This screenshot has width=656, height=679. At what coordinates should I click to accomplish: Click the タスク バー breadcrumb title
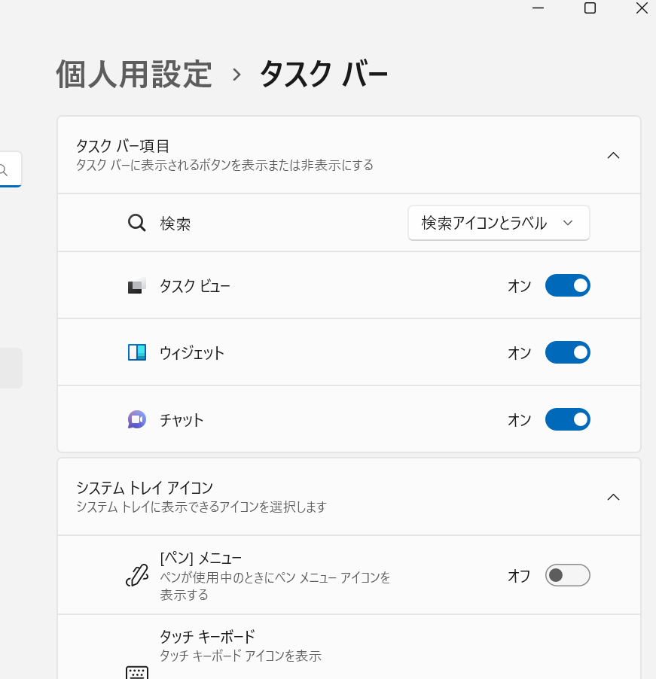point(324,74)
